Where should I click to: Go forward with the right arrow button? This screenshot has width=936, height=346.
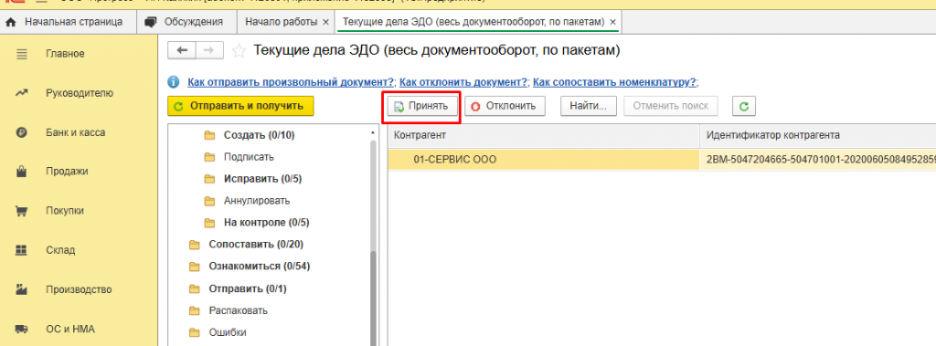pos(209,51)
